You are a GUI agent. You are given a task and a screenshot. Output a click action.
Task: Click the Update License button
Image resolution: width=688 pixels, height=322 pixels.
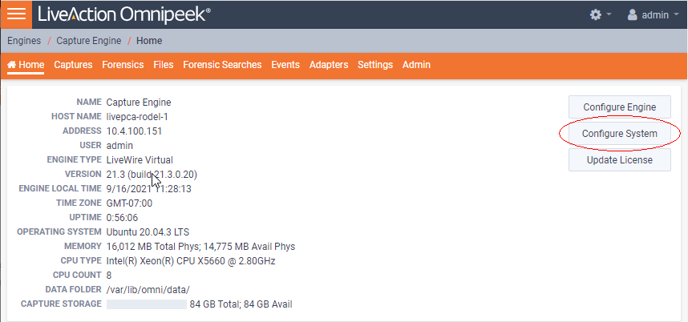(x=620, y=160)
